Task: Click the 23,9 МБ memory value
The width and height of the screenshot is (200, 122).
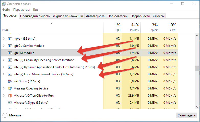Action: (x=133, y=96)
